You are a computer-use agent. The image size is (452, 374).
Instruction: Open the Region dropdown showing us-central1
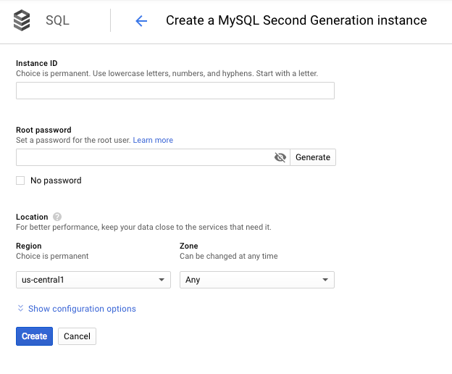point(93,280)
